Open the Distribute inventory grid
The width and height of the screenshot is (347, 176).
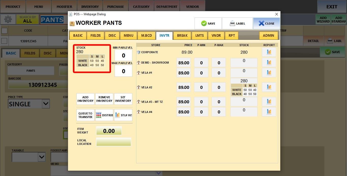pos(104,115)
